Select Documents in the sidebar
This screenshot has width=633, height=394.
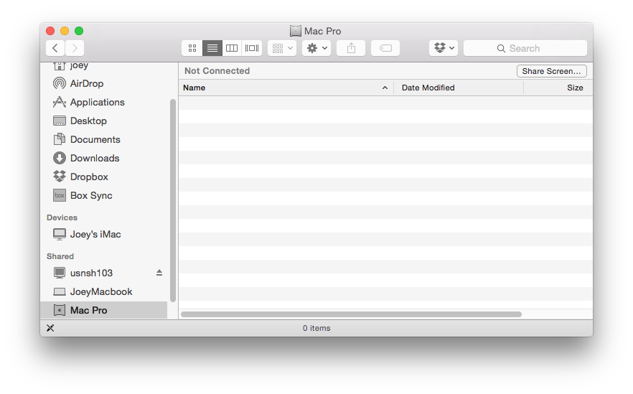104,139
